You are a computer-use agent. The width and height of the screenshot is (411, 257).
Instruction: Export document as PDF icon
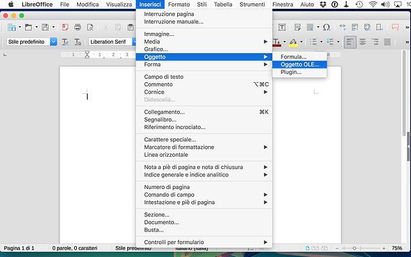[x=65, y=27]
